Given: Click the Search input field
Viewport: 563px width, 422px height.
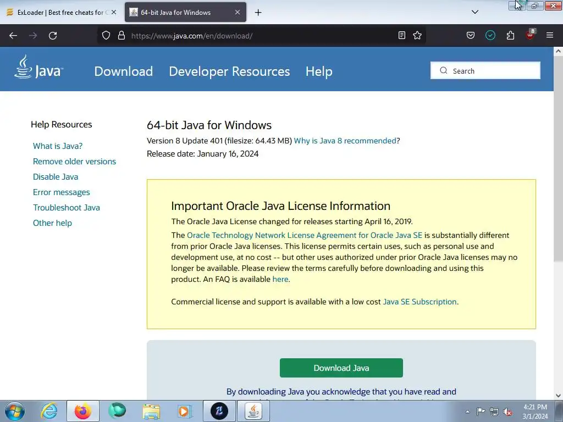Looking at the screenshot, I should 485,70.
